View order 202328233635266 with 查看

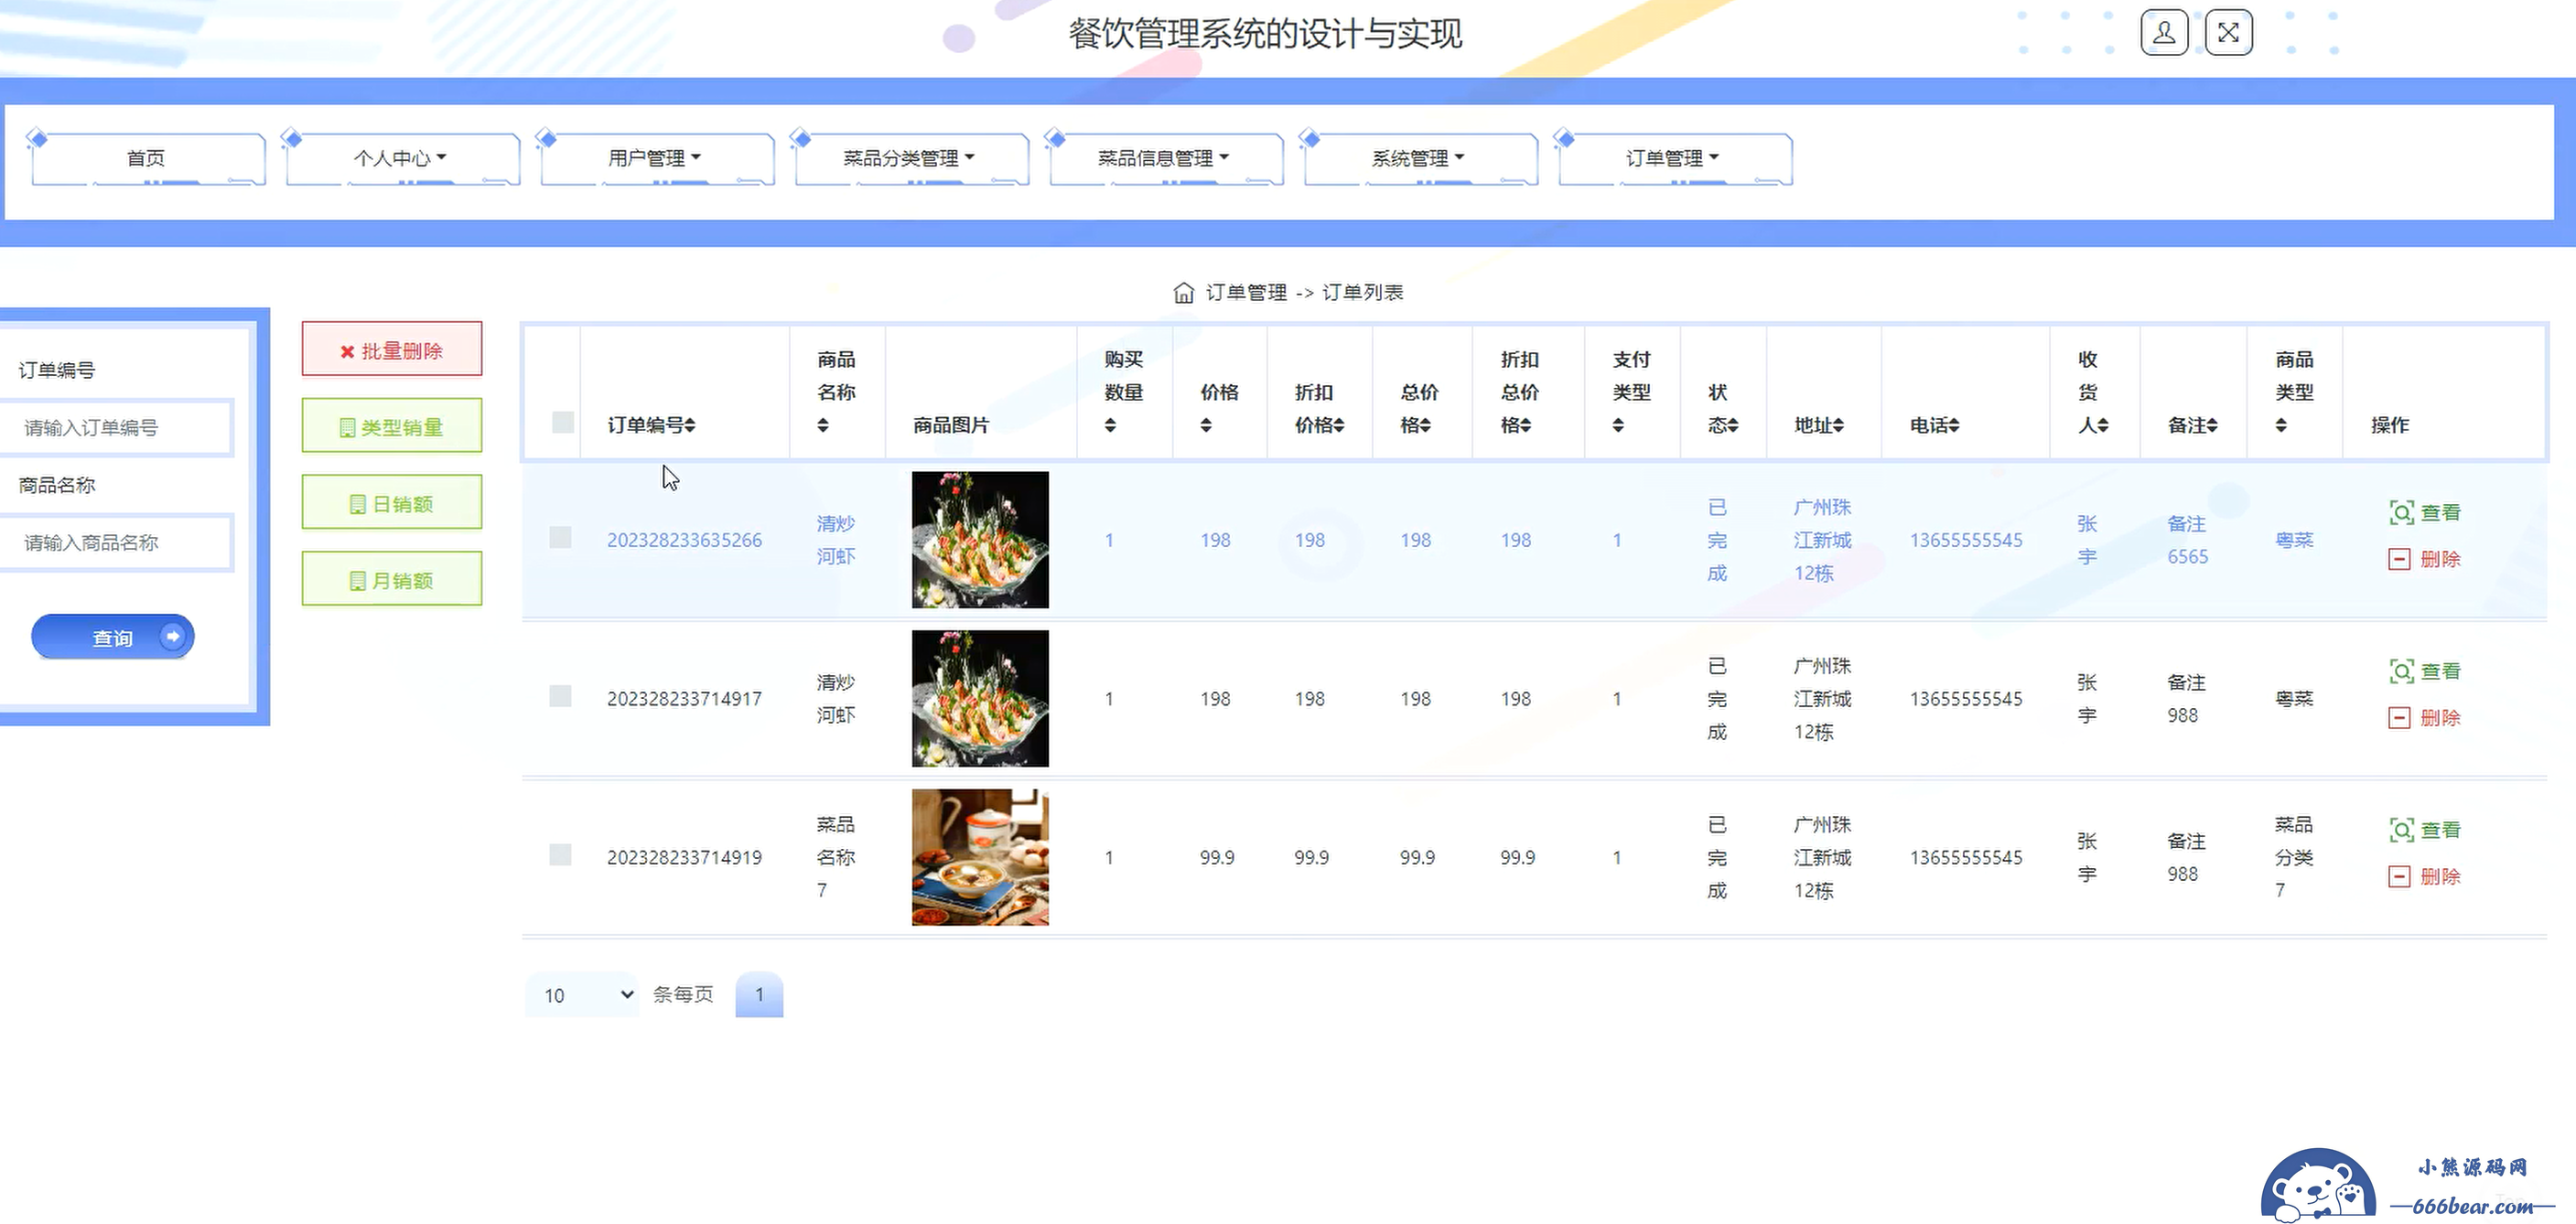(2425, 513)
